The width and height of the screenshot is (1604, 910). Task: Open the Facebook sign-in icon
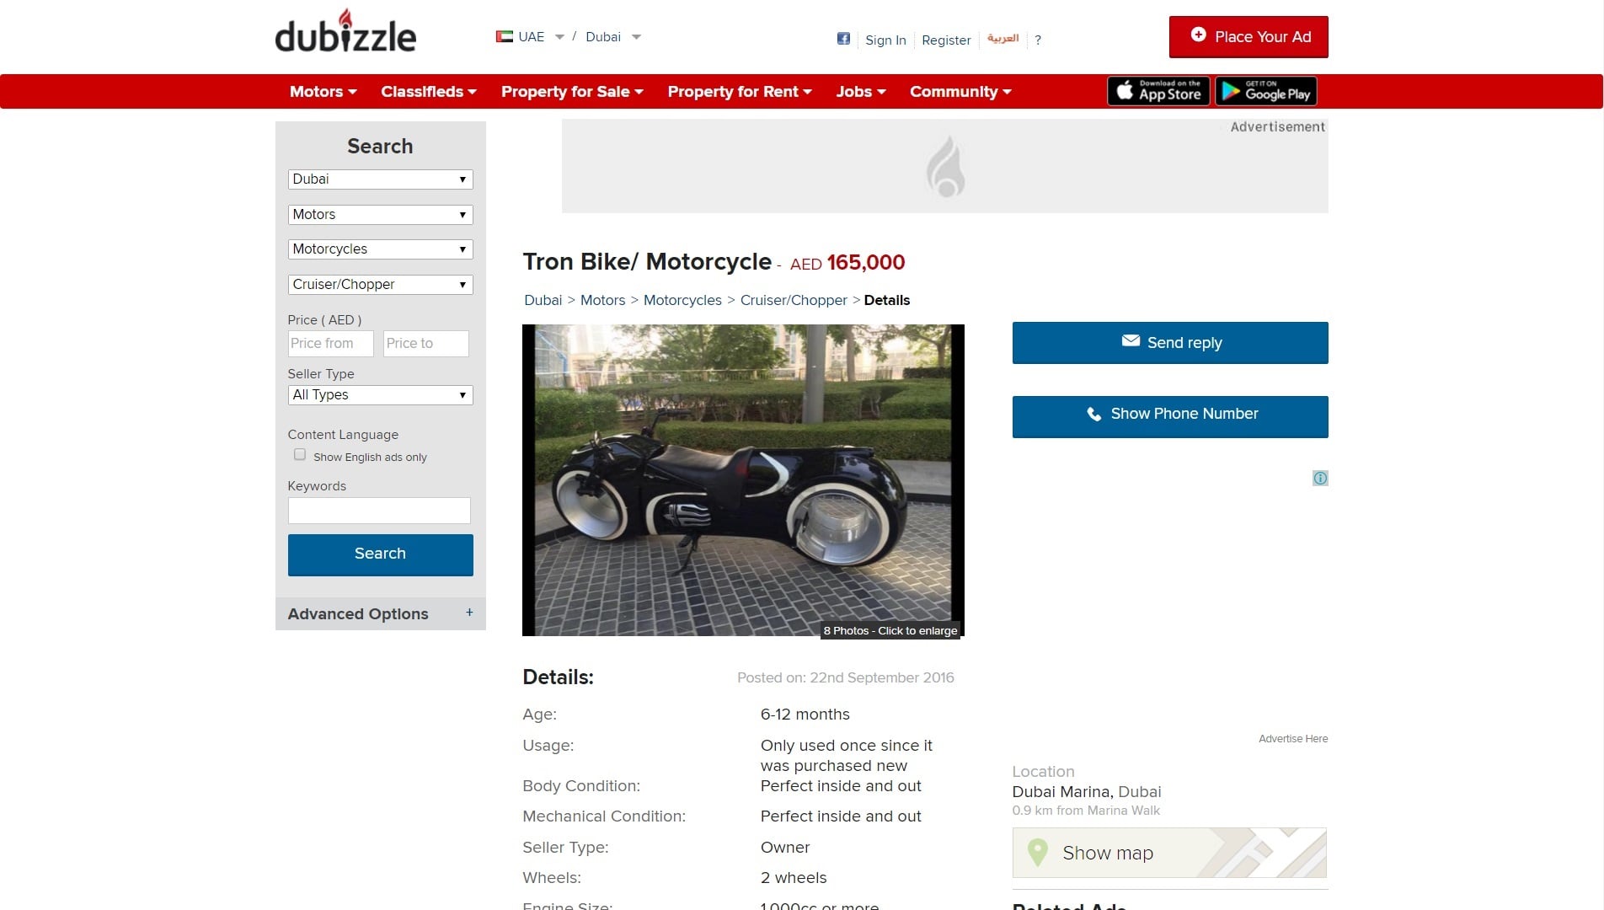(843, 39)
